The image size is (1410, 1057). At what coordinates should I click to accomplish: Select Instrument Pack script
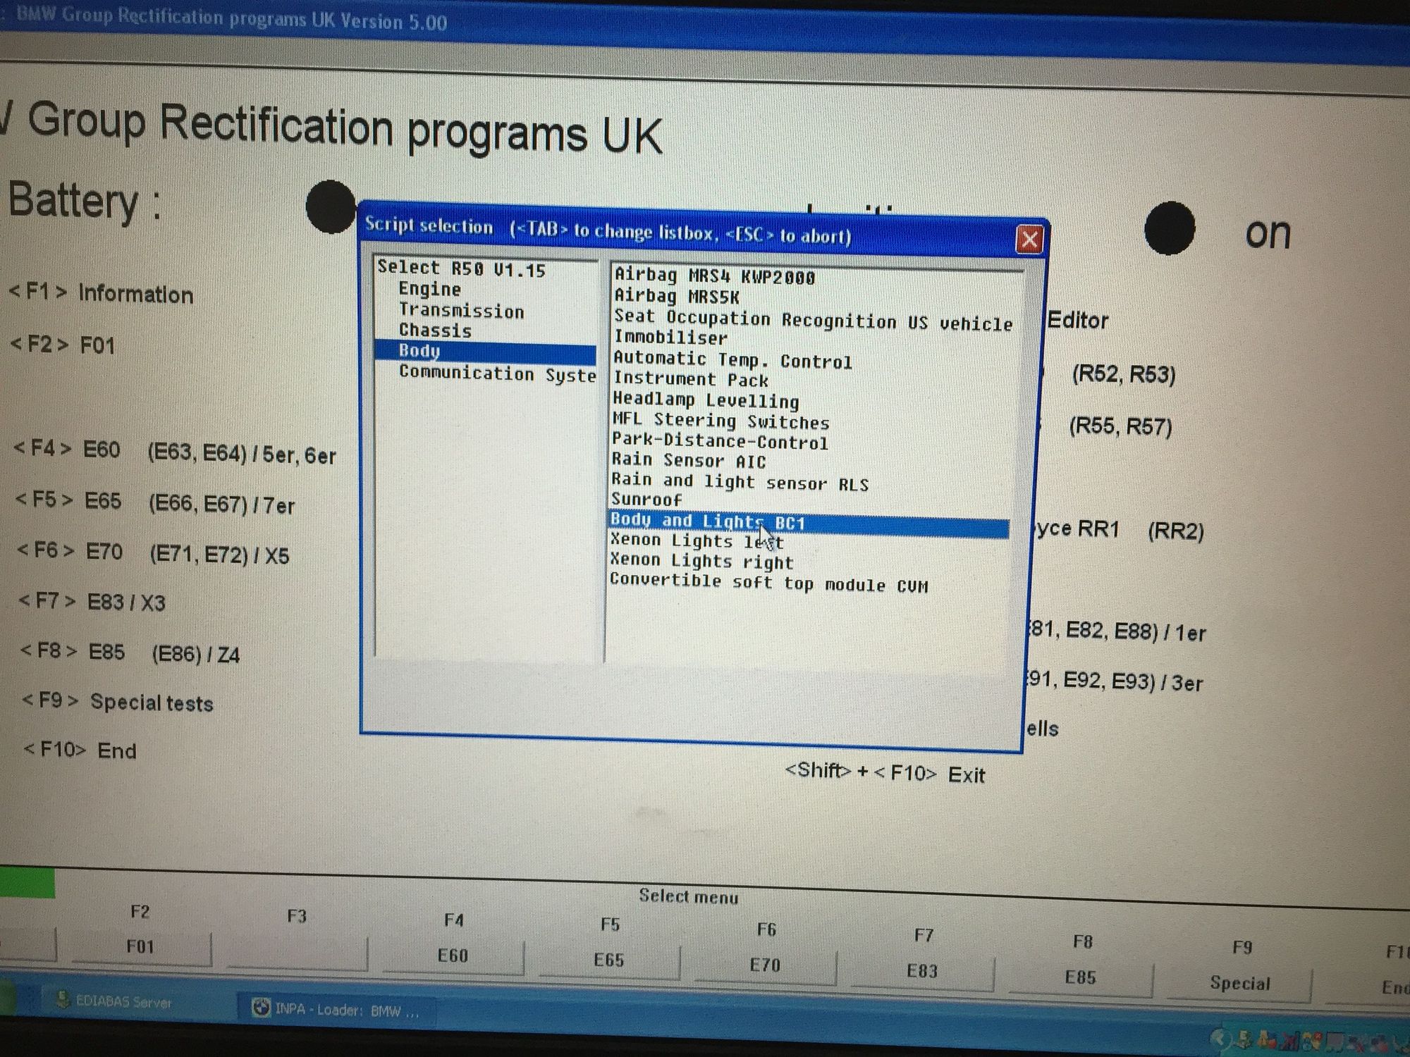690,380
